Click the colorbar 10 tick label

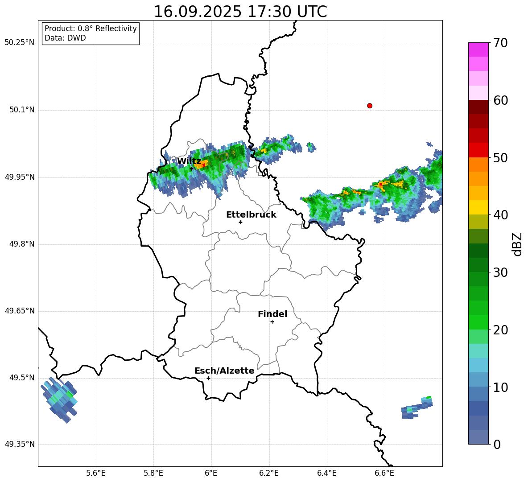tap(500, 387)
